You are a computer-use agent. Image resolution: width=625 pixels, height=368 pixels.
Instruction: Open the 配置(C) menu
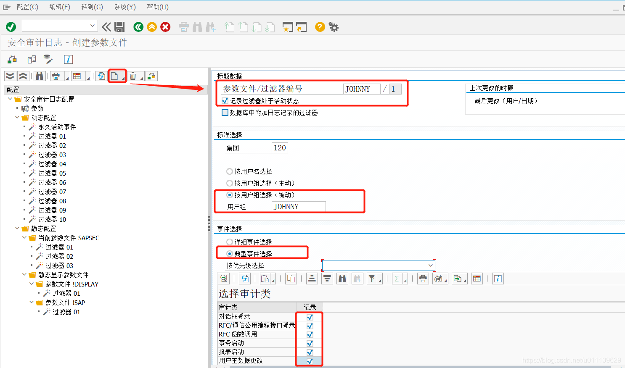tap(27, 7)
